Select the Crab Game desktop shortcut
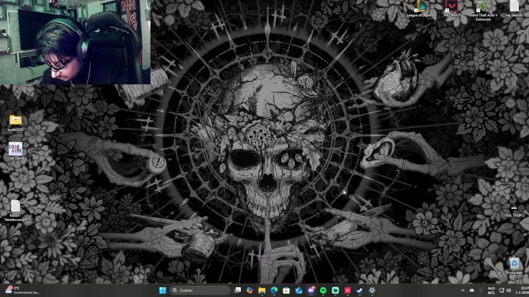 [x=16, y=151]
